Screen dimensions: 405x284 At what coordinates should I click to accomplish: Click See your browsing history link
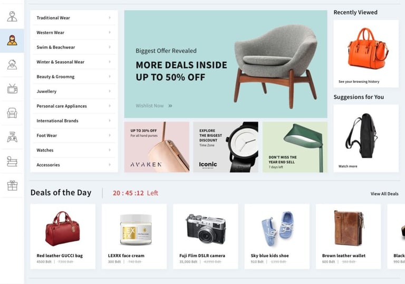359,81
